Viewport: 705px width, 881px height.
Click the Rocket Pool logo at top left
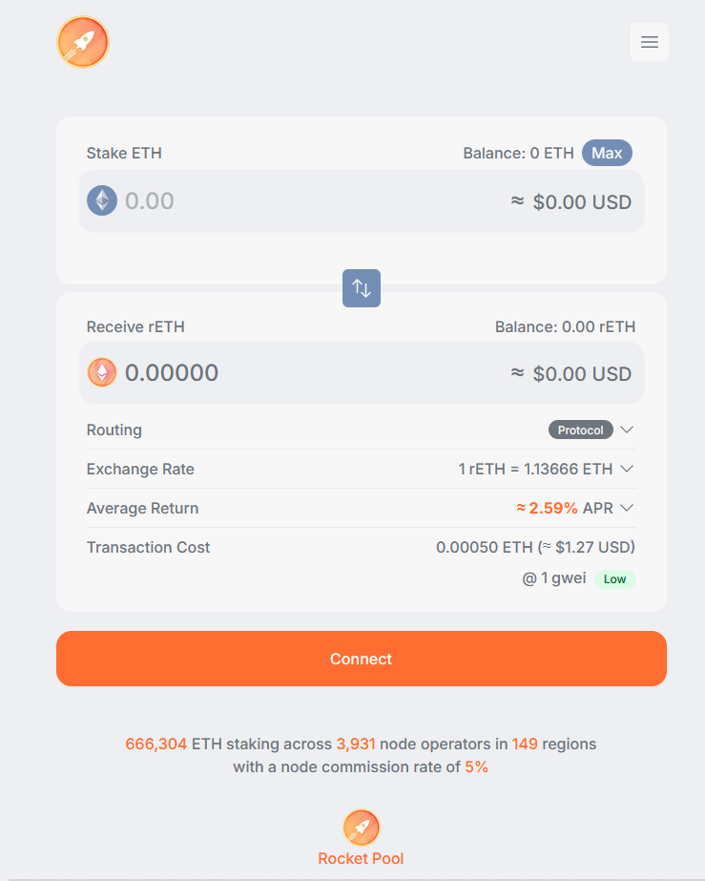tap(83, 42)
